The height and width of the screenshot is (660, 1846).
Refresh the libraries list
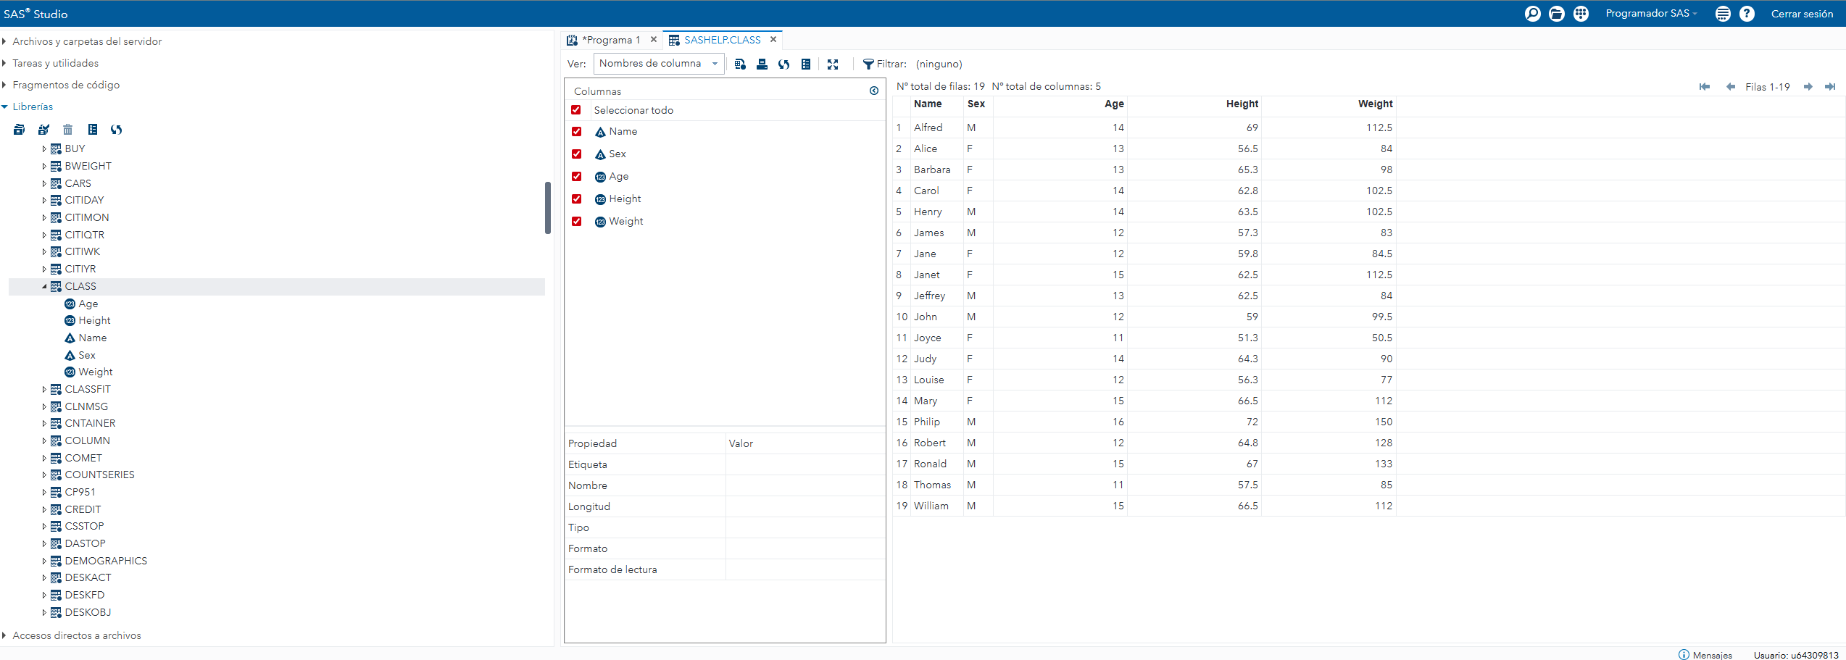pyautogui.click(x=116, y=130)
